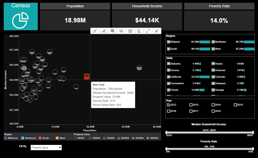
Task: Check the California state checkbox
Action: (168, 77)
